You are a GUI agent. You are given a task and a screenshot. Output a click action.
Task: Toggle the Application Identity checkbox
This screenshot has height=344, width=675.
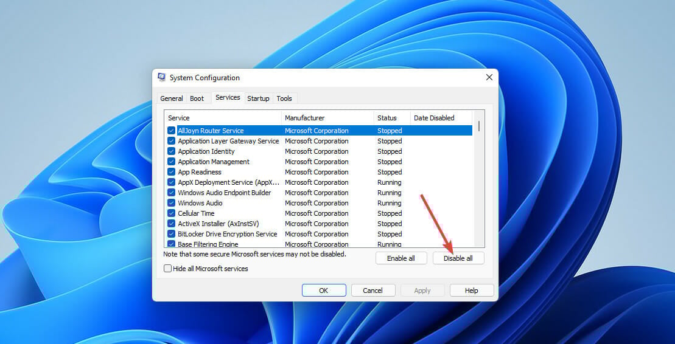[171, 151]
